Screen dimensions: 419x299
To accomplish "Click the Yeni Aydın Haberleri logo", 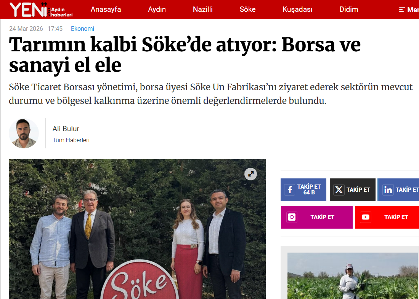I will 41,10.
